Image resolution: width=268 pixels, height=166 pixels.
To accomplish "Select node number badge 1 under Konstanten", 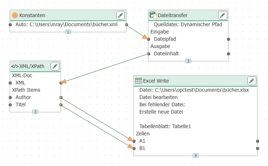I will pos(68,32).
